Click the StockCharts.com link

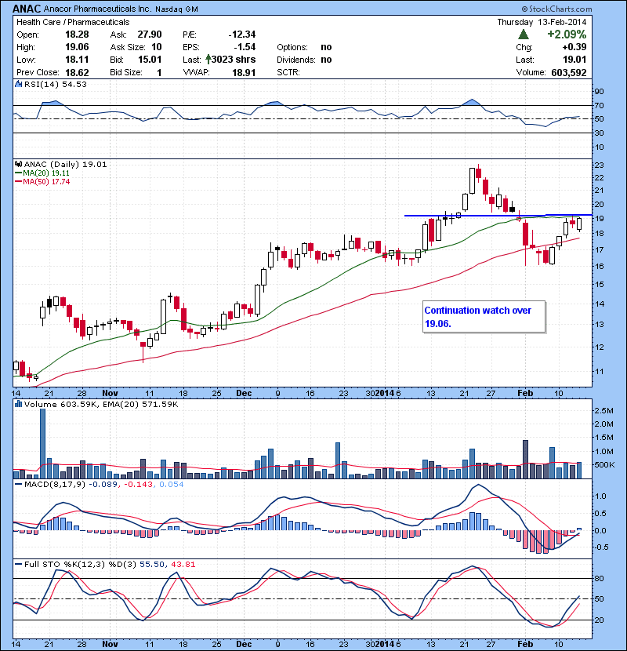click(556, 9)
